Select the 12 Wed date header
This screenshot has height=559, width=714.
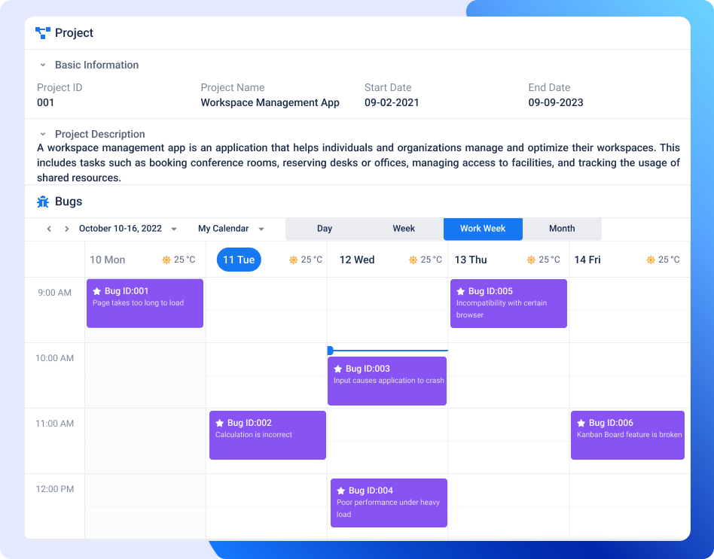click(357, 260)
